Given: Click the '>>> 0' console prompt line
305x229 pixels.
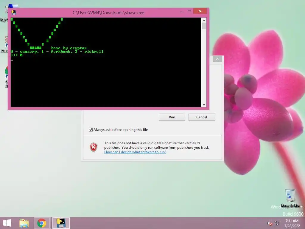Looking at the screenshot, I should (x=17, y=55).
